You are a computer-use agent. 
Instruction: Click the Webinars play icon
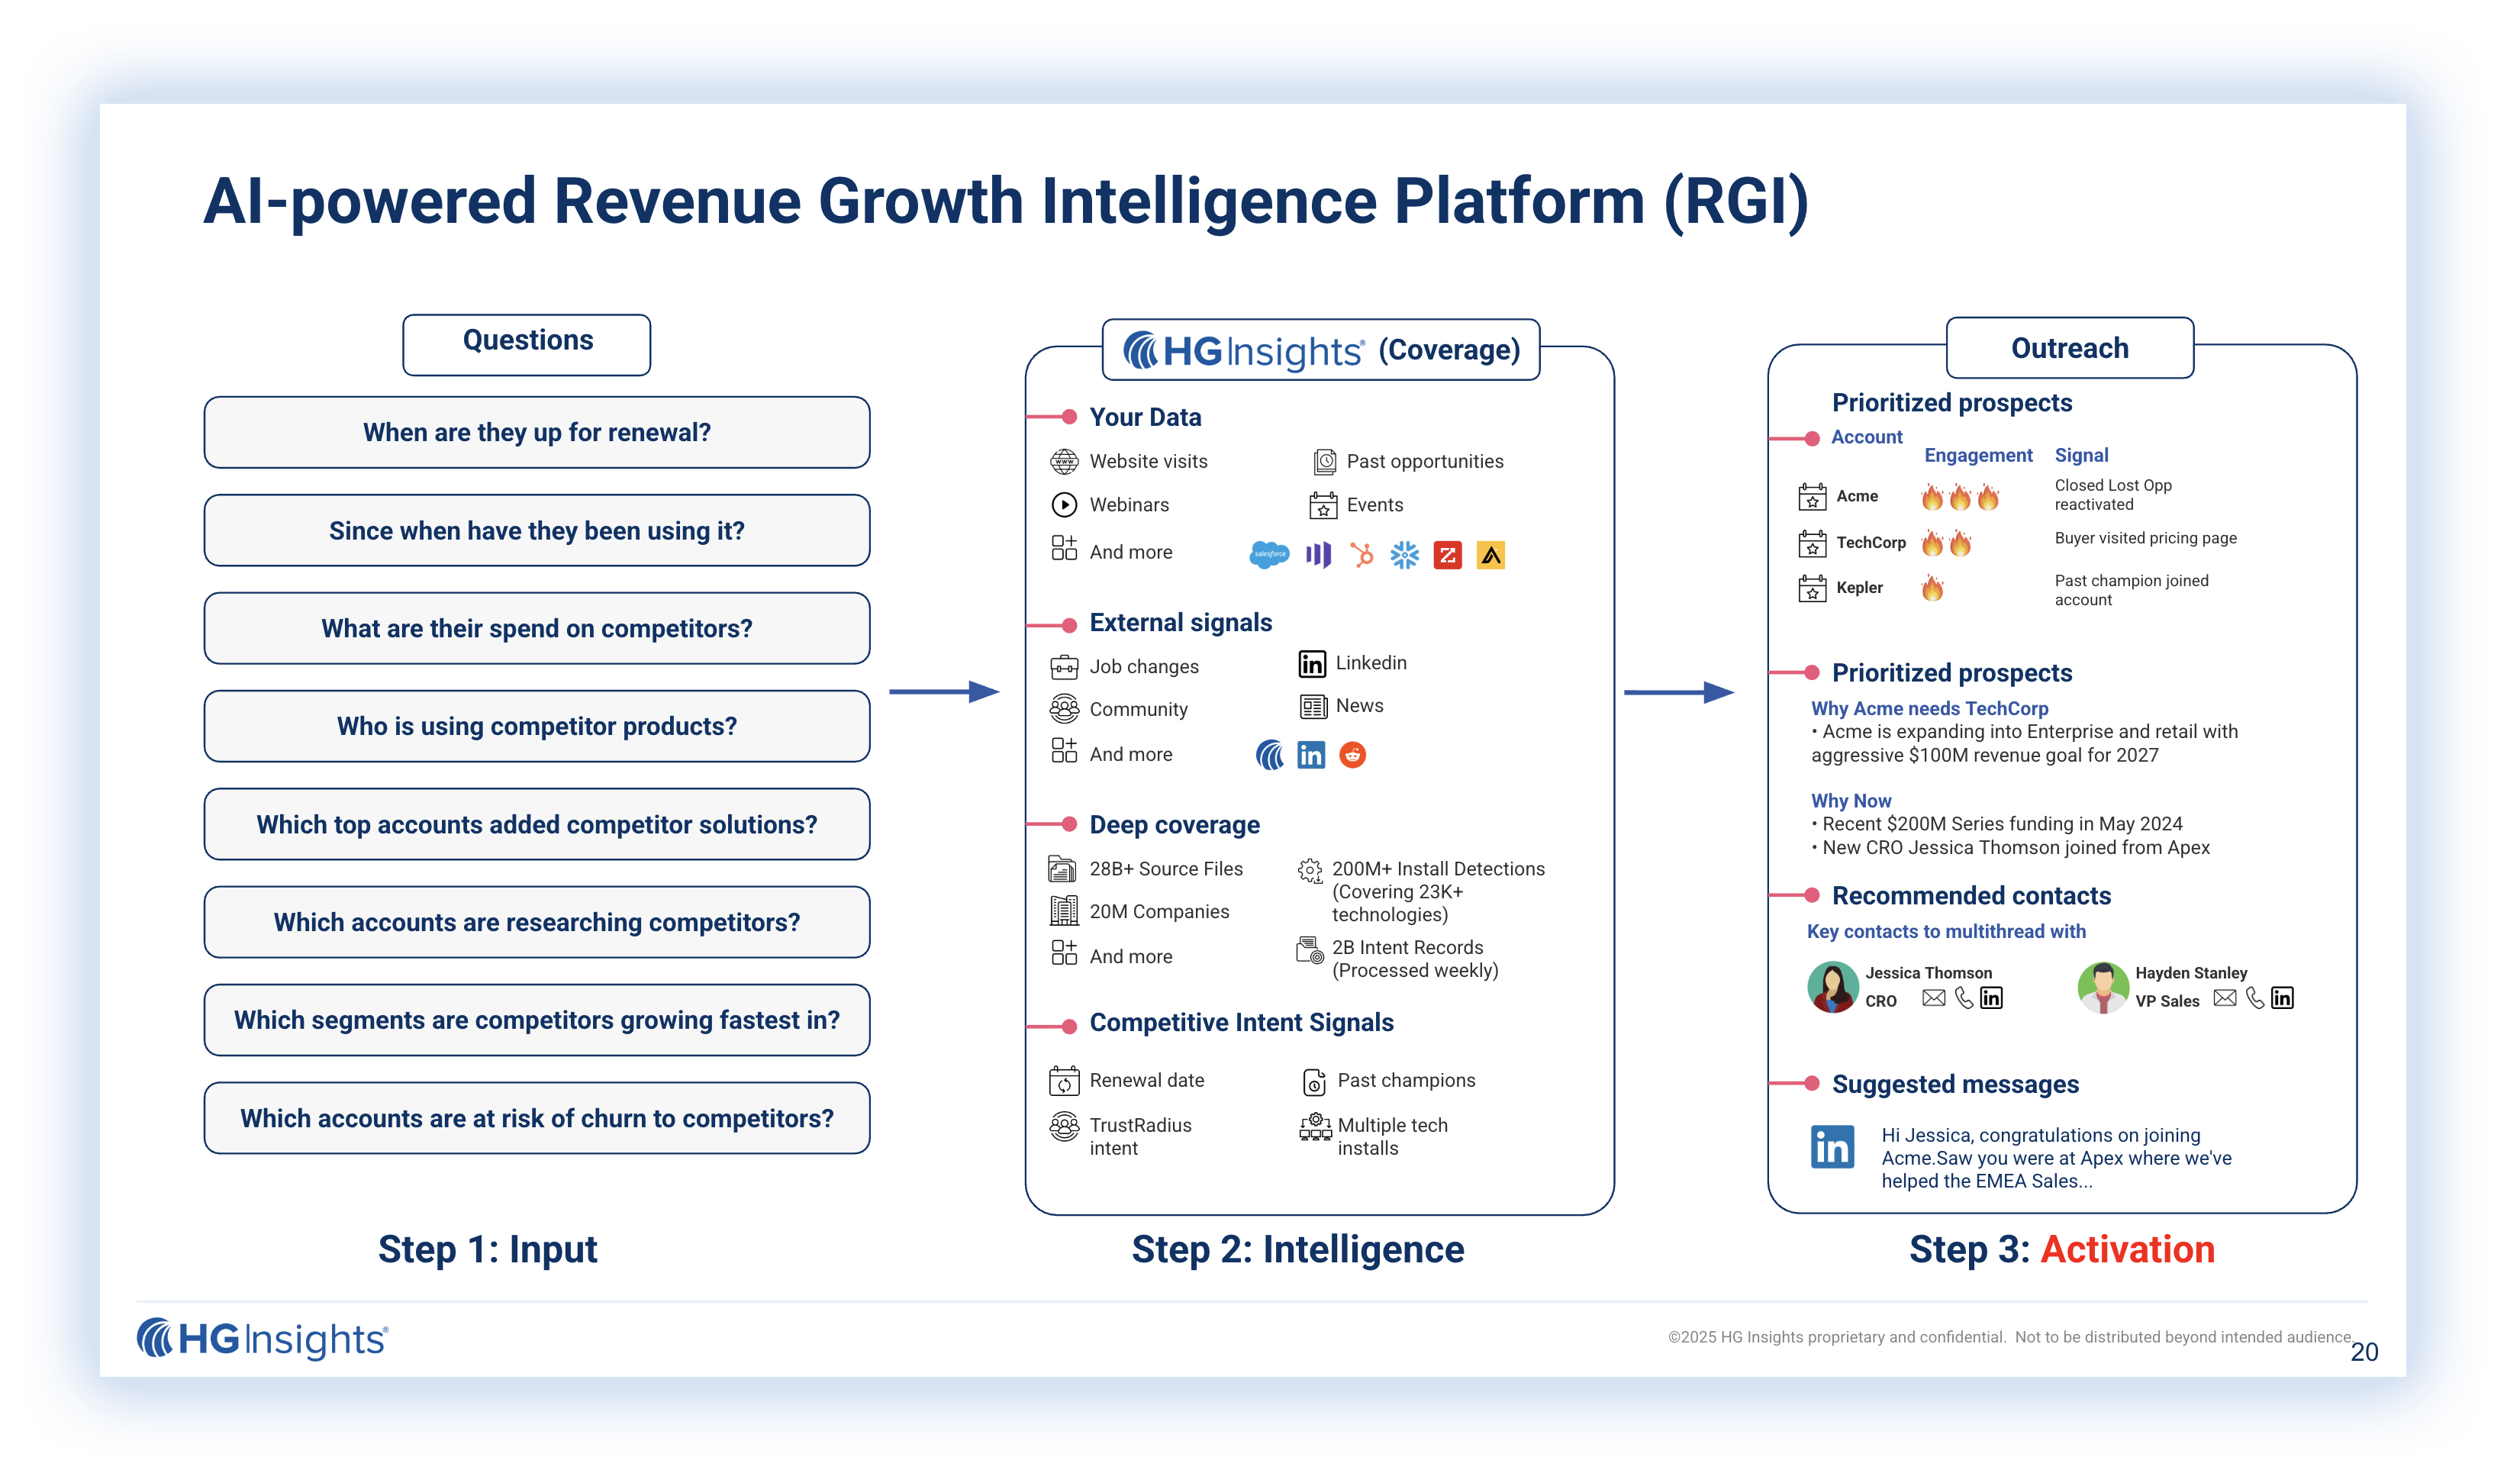[1063, 505]
